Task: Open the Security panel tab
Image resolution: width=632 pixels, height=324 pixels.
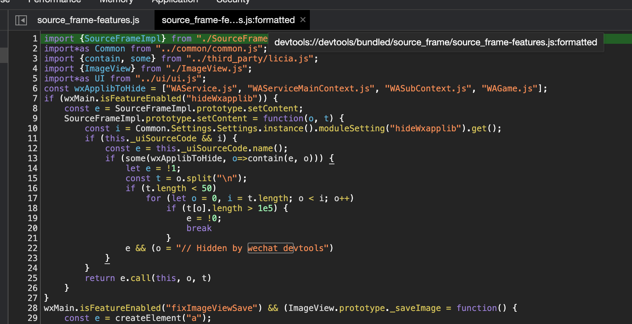Action: click(233, 2)
